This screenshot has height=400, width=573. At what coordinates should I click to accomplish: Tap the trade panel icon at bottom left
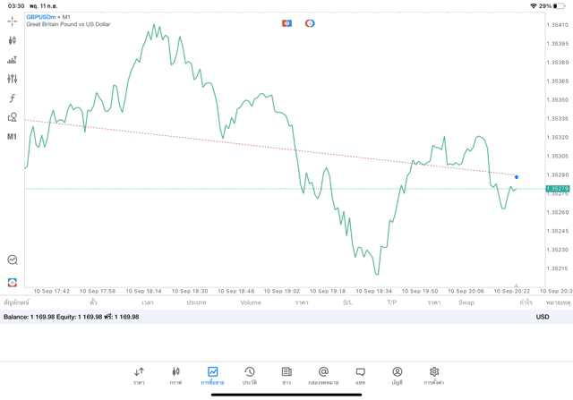click(x=13, y=282)
